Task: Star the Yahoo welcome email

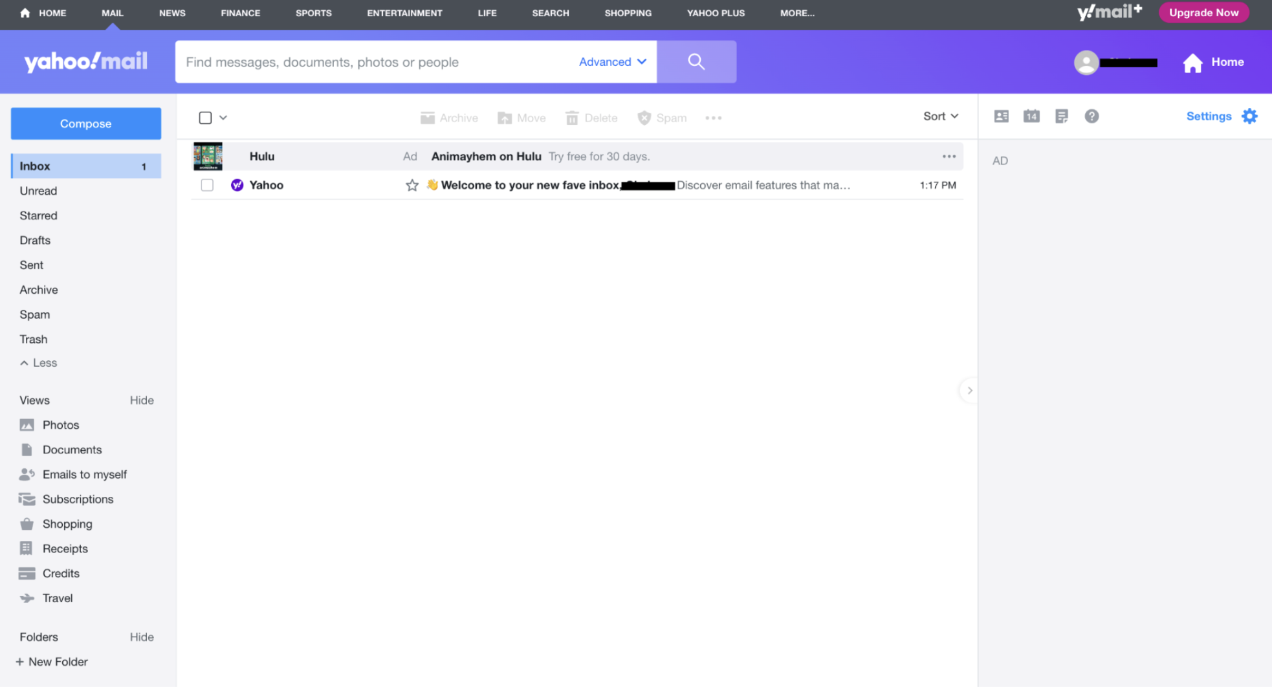Action: (x=412, y=186)
